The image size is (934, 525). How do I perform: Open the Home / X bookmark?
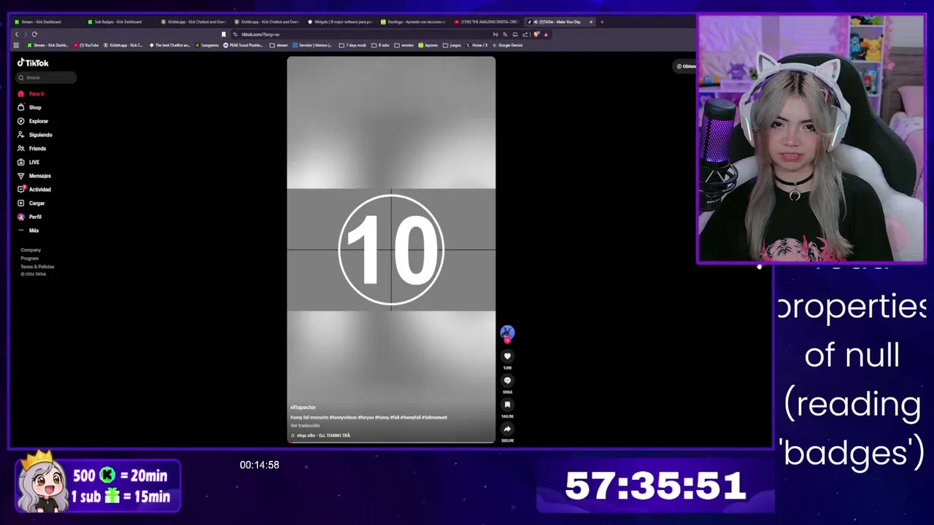point(477,45)
